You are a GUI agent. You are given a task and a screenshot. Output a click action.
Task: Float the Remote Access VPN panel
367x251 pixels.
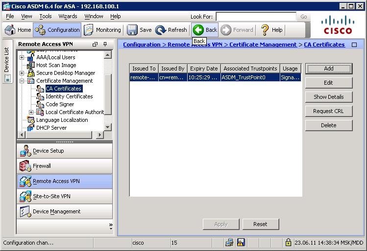[95, 44]
